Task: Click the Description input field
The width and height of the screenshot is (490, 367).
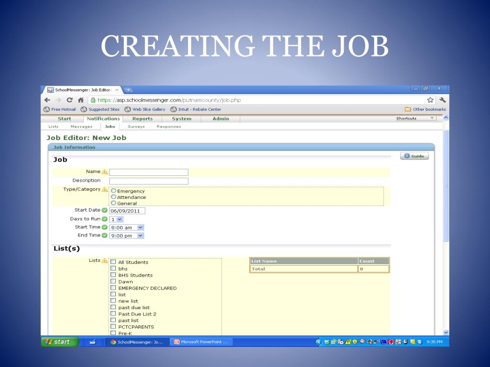Action: coord(149,181)
